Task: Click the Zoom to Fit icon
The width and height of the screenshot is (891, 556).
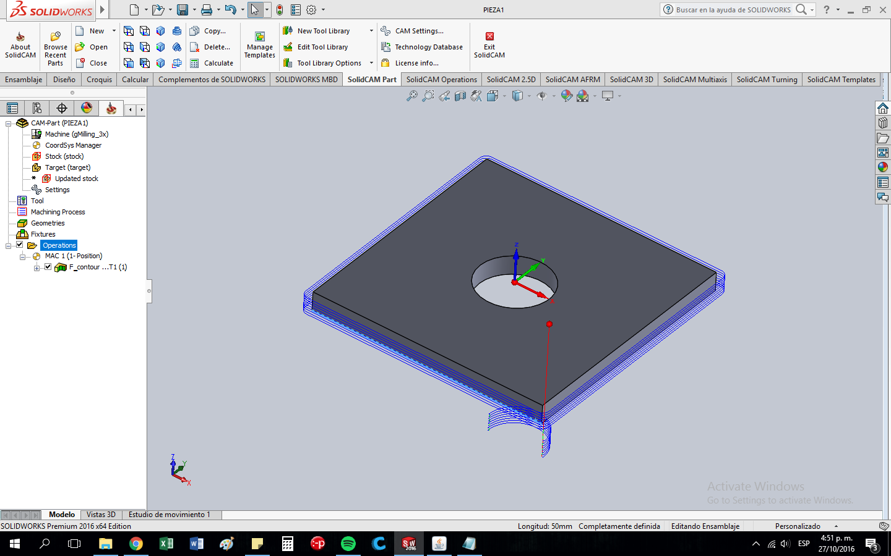Action: tap(411, 96)
